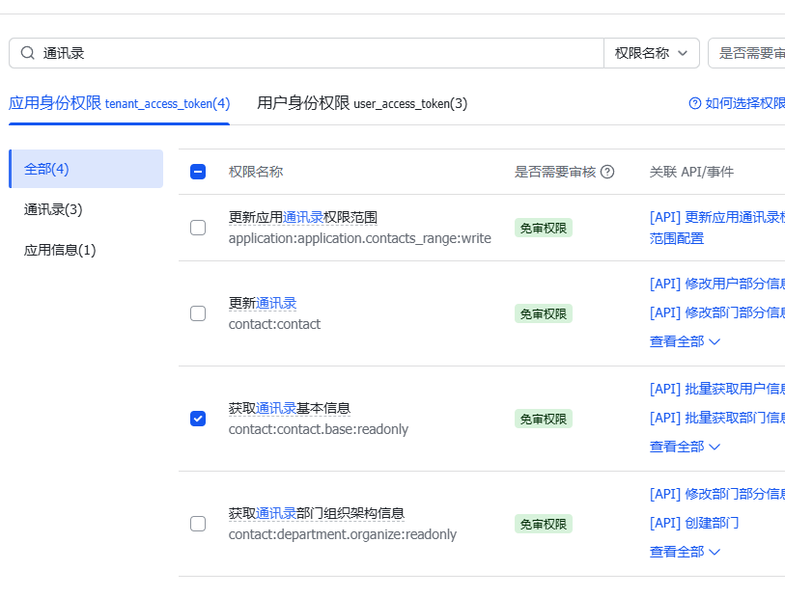
Task: Expand 查看全部 for 获取通讯录基本信息 row
Action: click(x=685, y=447)
